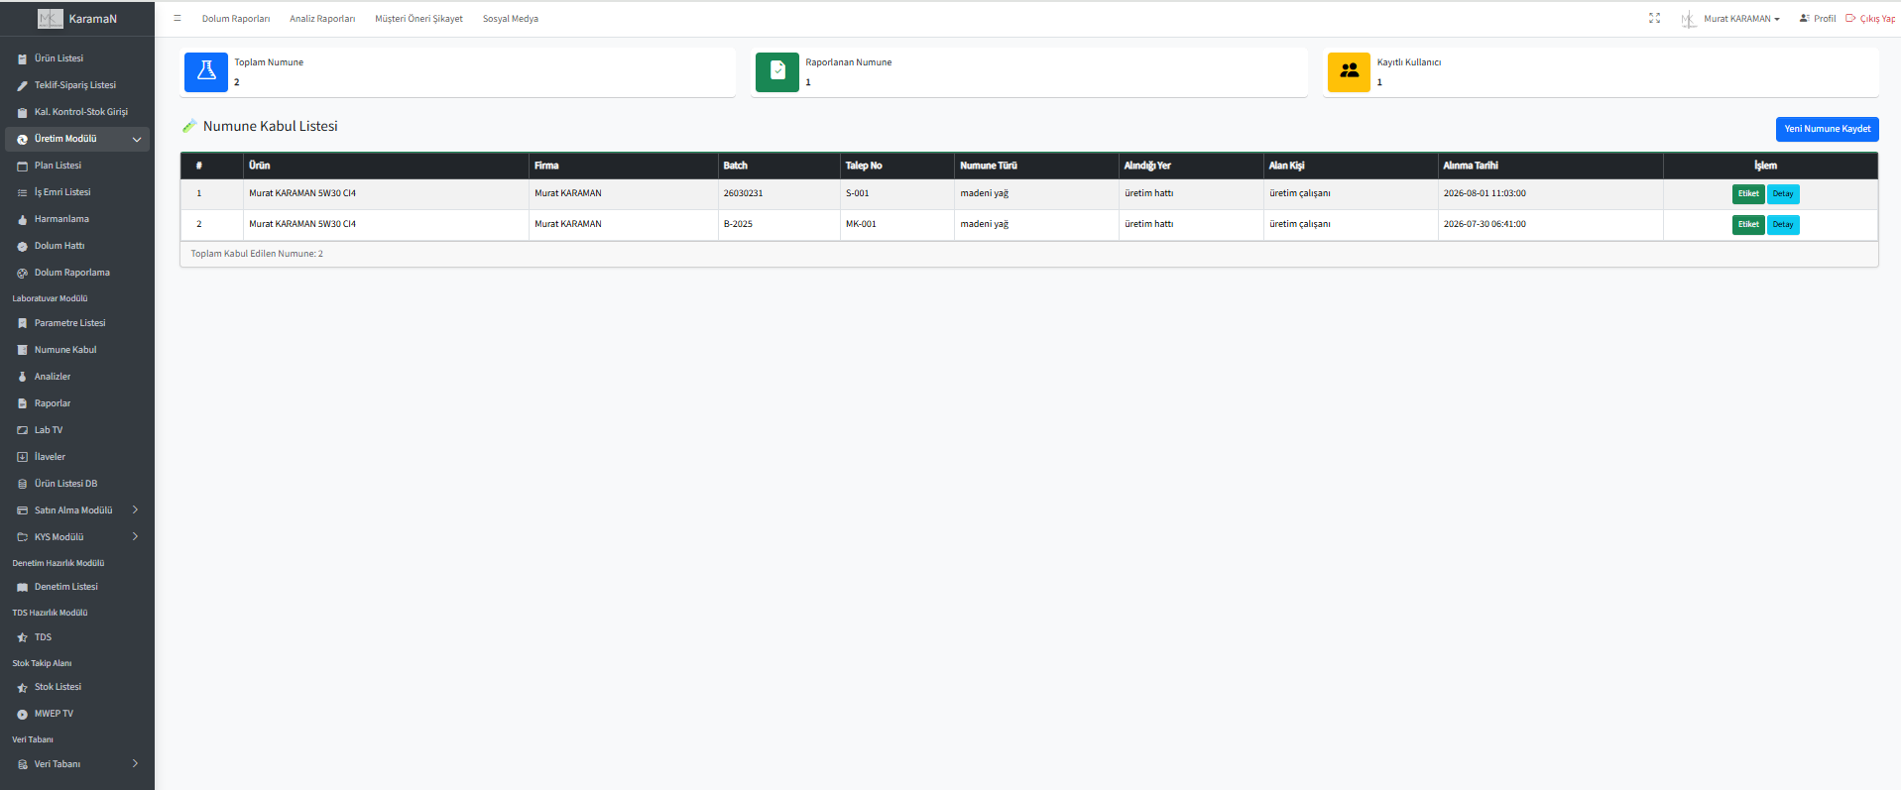Click the Analizler flask icon
Viewport: 1901px width, 790px height.
point(23,378)
